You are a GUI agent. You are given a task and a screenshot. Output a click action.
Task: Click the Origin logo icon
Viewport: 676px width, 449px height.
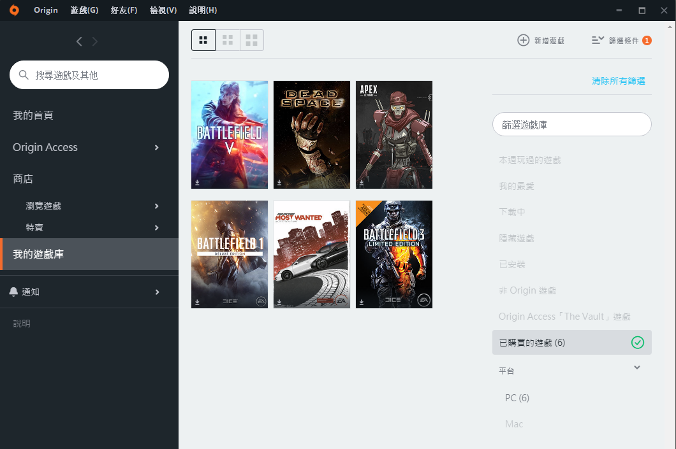[14, 10]
